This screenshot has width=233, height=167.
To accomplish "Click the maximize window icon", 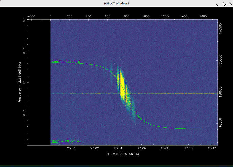I will [x=224, y=4].
